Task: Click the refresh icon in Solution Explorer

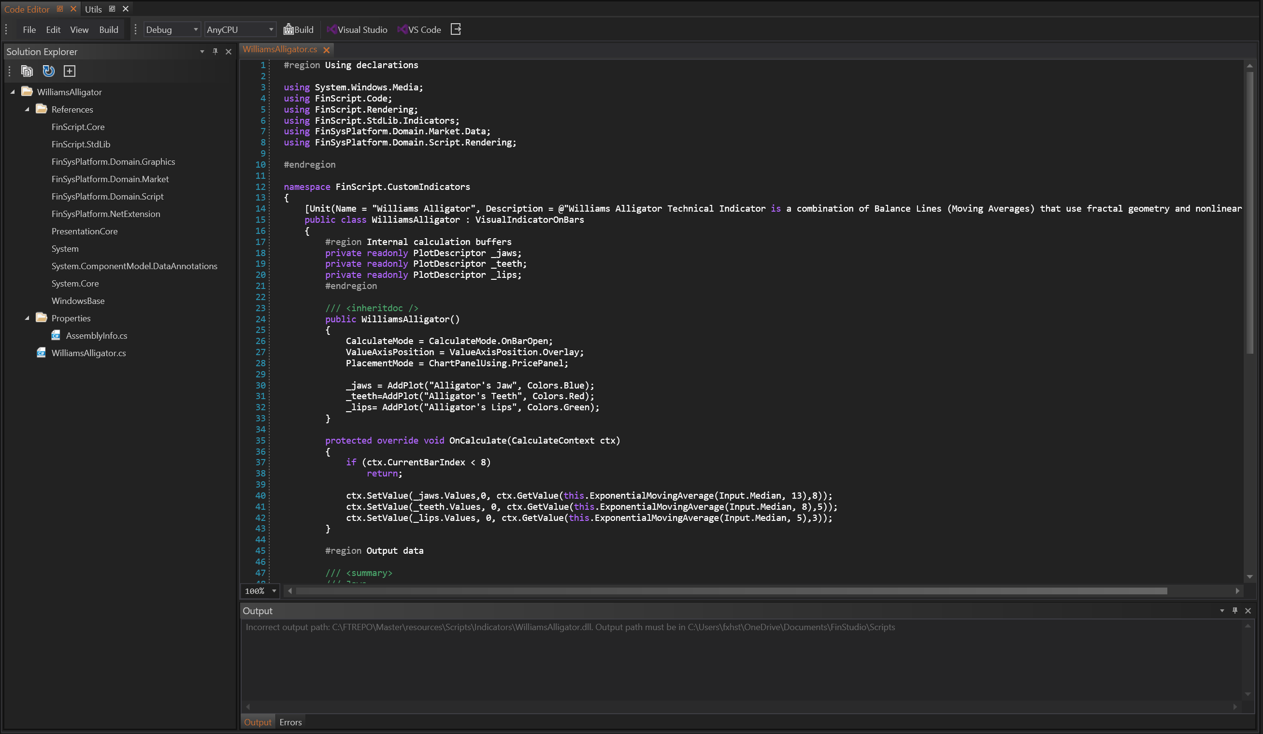Action: pos(49,71)
